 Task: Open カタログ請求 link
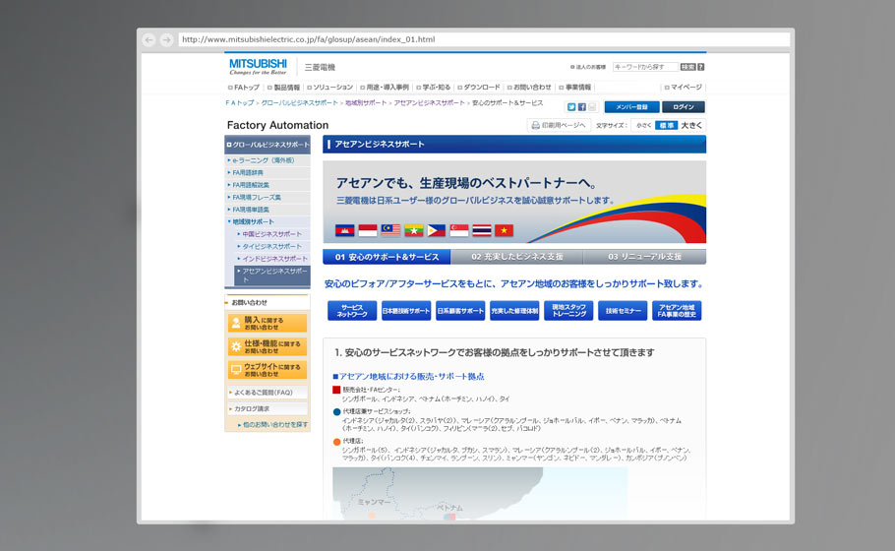pyautogui.click(x=268, y=409)
